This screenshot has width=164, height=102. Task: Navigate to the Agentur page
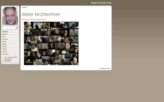[10, 44]
